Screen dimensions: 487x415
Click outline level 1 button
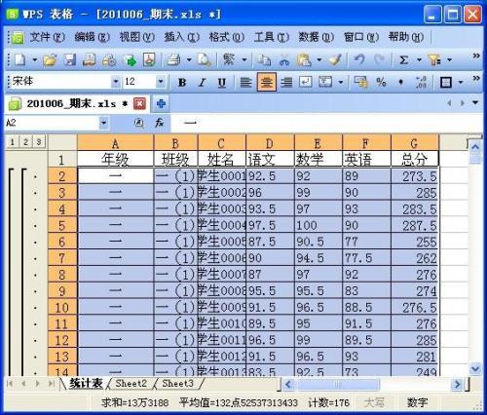pos(12,142)
